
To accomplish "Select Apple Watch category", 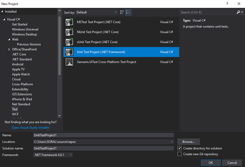I will point(21,74).
